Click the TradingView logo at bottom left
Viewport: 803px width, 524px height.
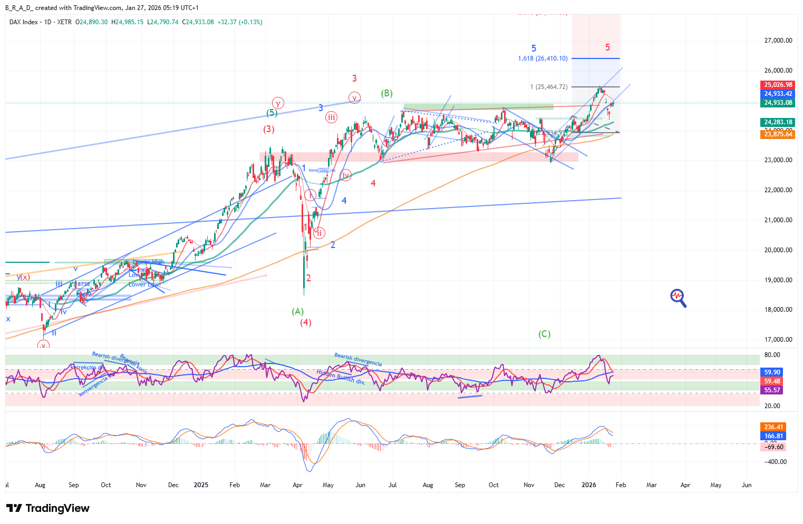pos(48,508)
